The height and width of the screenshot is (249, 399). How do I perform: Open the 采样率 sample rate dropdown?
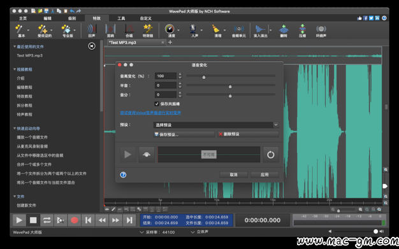[x=141, y=232]
